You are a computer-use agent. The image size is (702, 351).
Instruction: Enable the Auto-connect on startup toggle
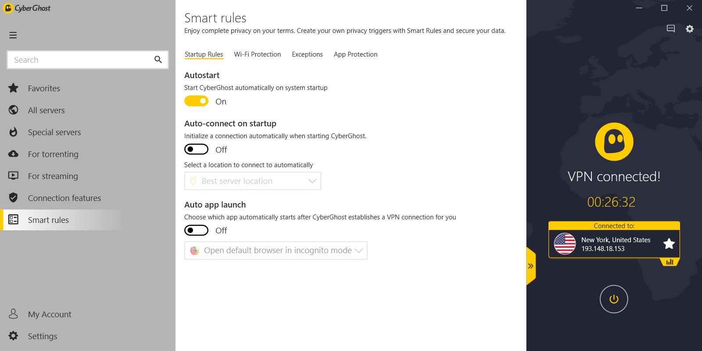coord(196,150)
